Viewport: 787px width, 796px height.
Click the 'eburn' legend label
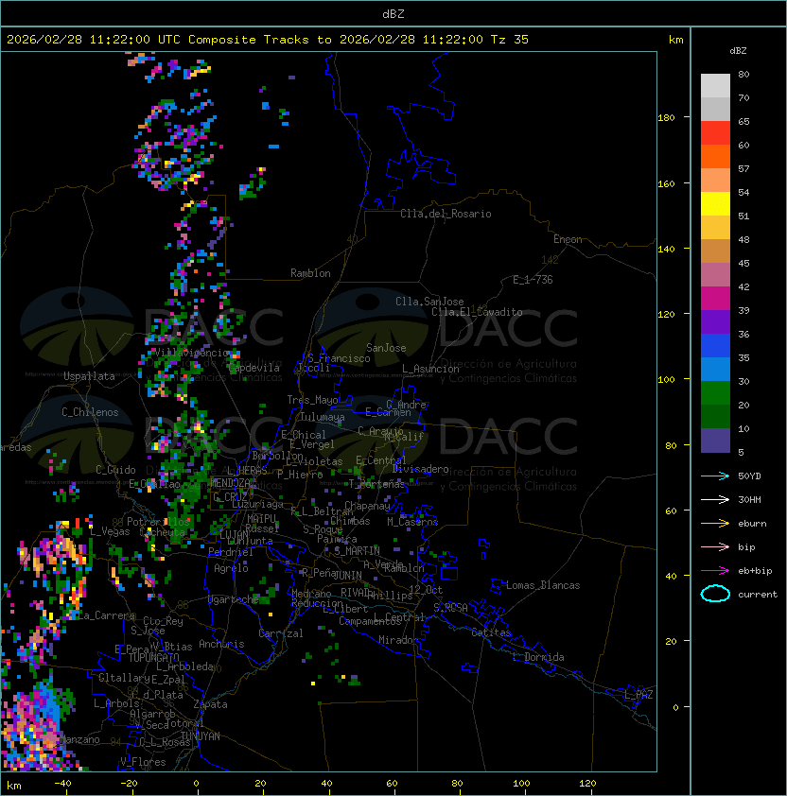coord(752,524)
